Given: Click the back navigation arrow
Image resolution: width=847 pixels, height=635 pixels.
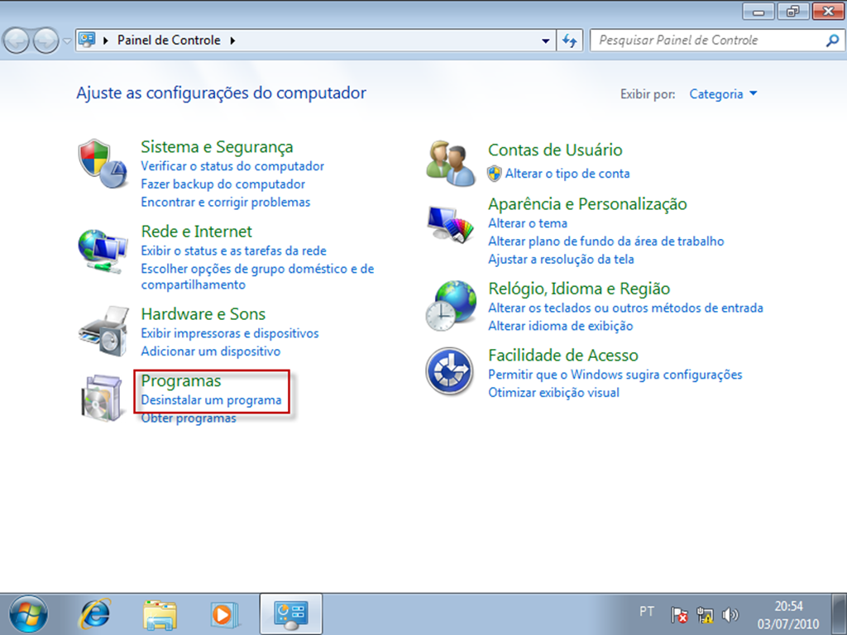Looking at the screenshot, I should pyautogui.click(x=16, y=41).
